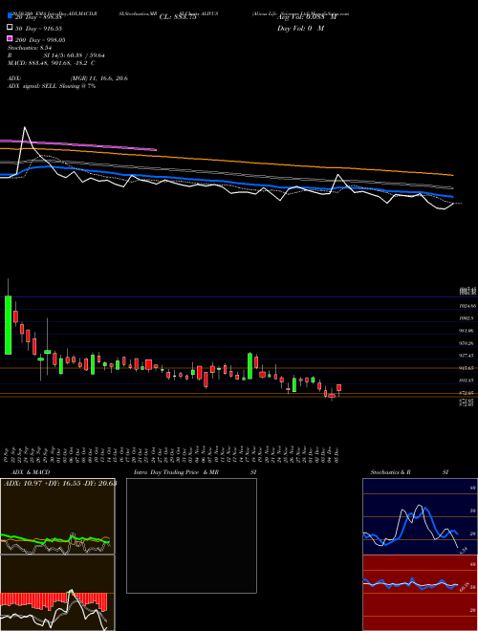Viewport: 478px width, 631px height.
Task: Click the tall green first candlestick
Action: [8, 325]
